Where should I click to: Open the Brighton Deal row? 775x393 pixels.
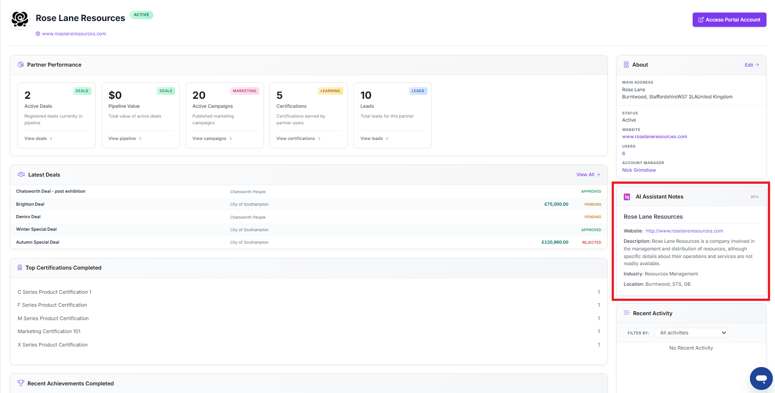click(x=30, y=204)
